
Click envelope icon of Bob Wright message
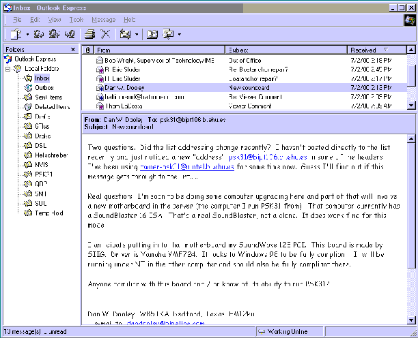[x=100, y=61]
